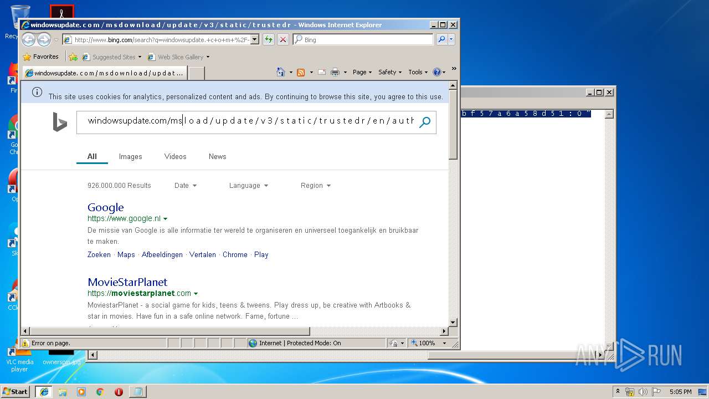Click in the IE address bar
This screenshot has height=399, width=709.
[x=162, y=39]
